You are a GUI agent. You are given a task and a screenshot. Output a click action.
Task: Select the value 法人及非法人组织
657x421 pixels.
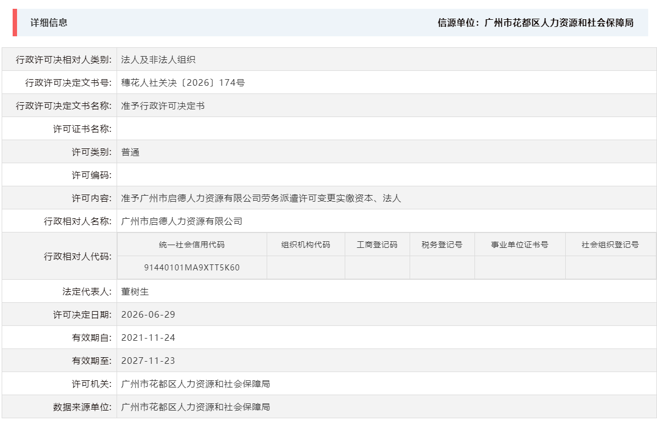(x=158, y=60)
